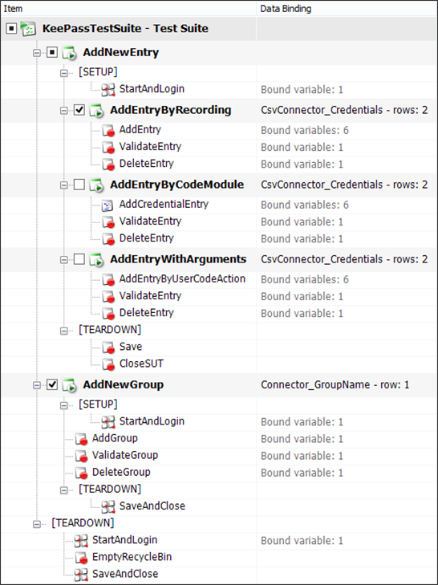Click the ValidateEntry icon under AddEntryWithArguments
Screen dimensions: 438x585
(107, 296)
